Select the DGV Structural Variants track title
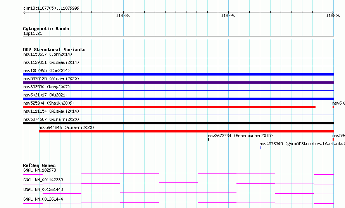 click(54, 50)
